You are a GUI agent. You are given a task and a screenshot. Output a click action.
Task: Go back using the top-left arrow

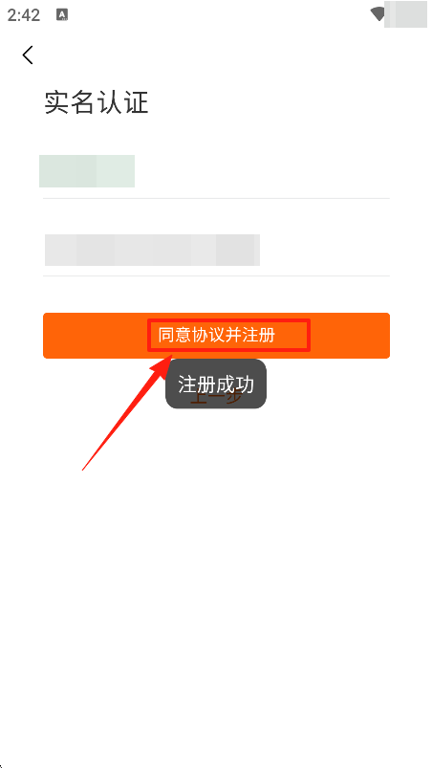click(28, 55)
